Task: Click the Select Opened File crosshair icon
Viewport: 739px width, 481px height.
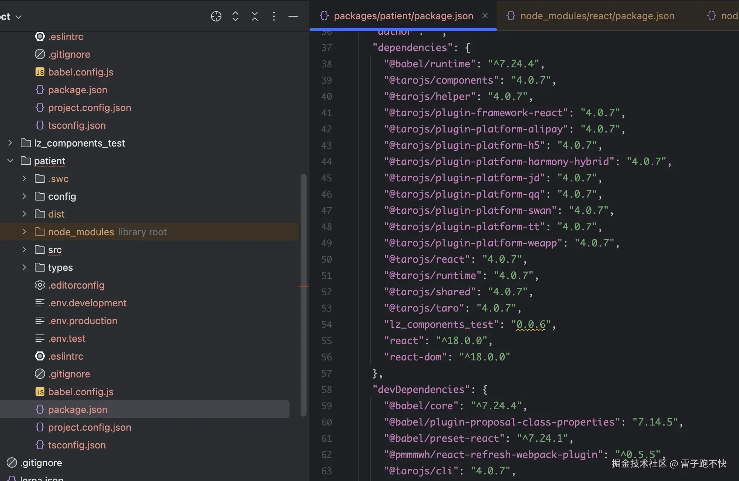Action: [216, 16]
